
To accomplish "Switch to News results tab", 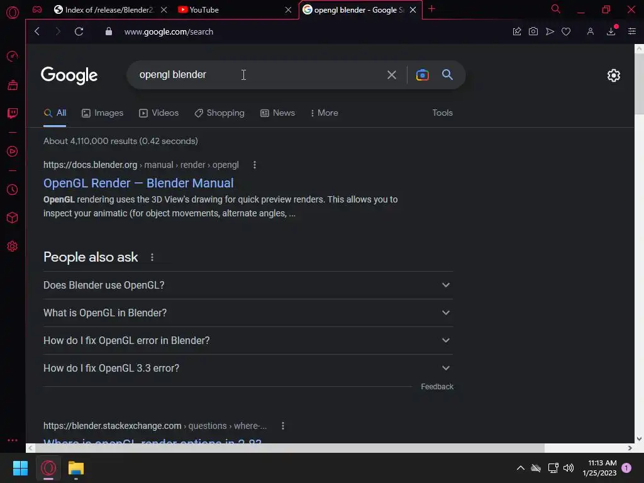I will click(x=277, y=113).
